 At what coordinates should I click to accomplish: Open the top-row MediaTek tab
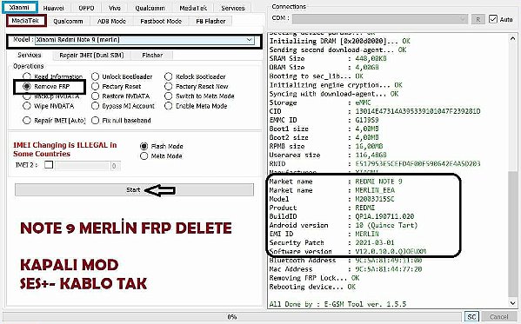[x=193, y=8]
